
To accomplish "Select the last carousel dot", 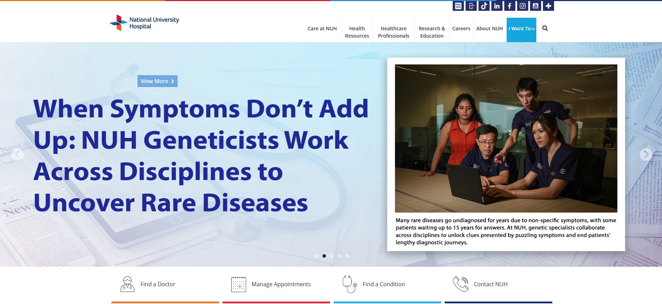I will pos(347,256).
